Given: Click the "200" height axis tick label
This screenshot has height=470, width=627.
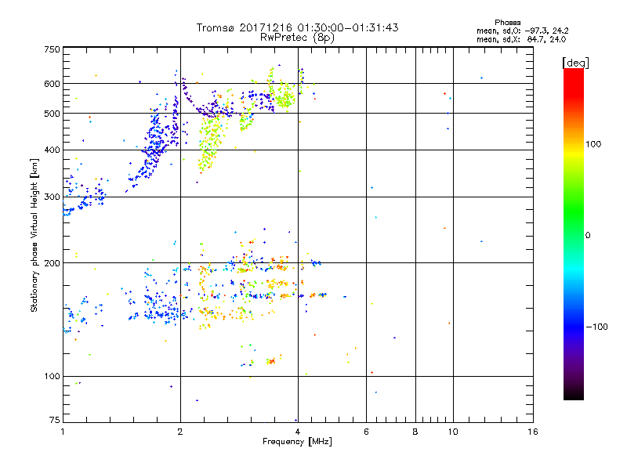Looking at the screenshot, I should click(52, 263).
